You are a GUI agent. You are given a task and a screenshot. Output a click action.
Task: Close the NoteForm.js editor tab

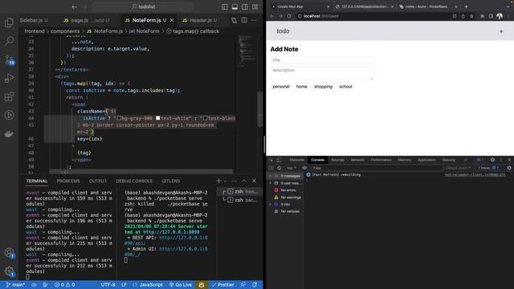point(172,20)
